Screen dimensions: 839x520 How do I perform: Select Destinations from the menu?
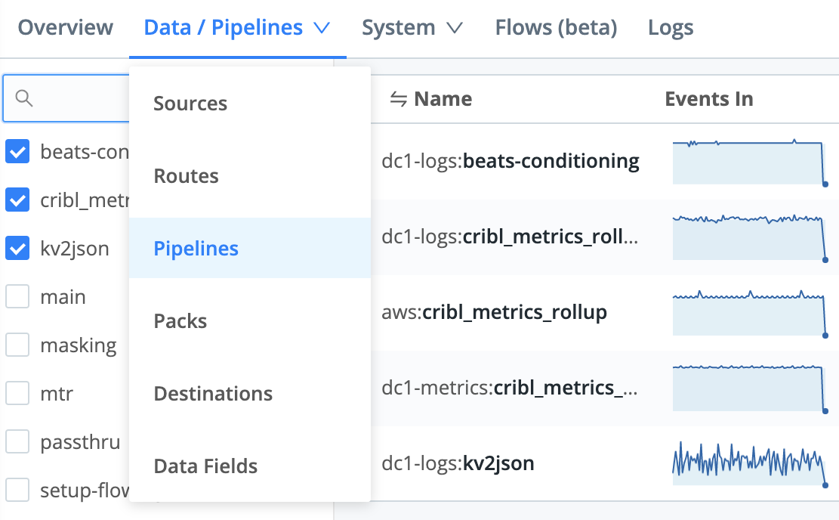[213, 393]
